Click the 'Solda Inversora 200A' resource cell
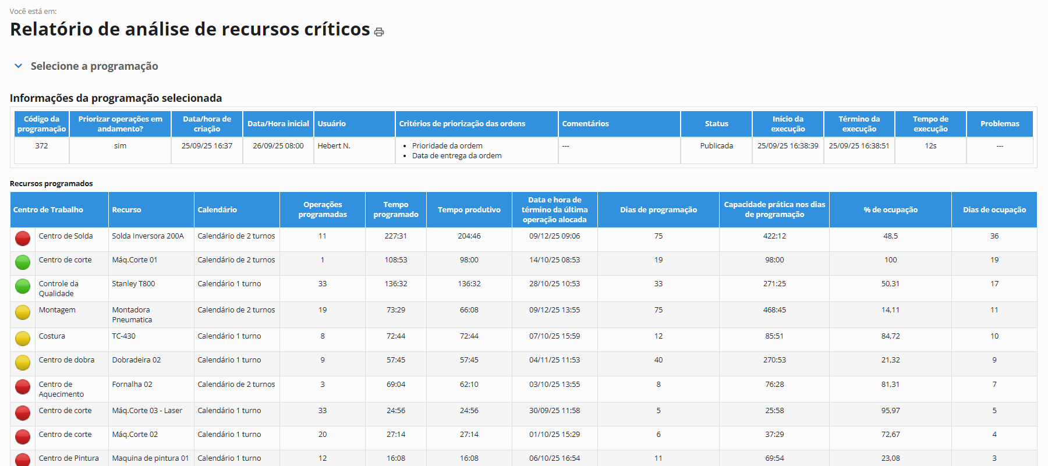Screen dimensions: 1048x466 pyautogui.click(x=148, y=236)
